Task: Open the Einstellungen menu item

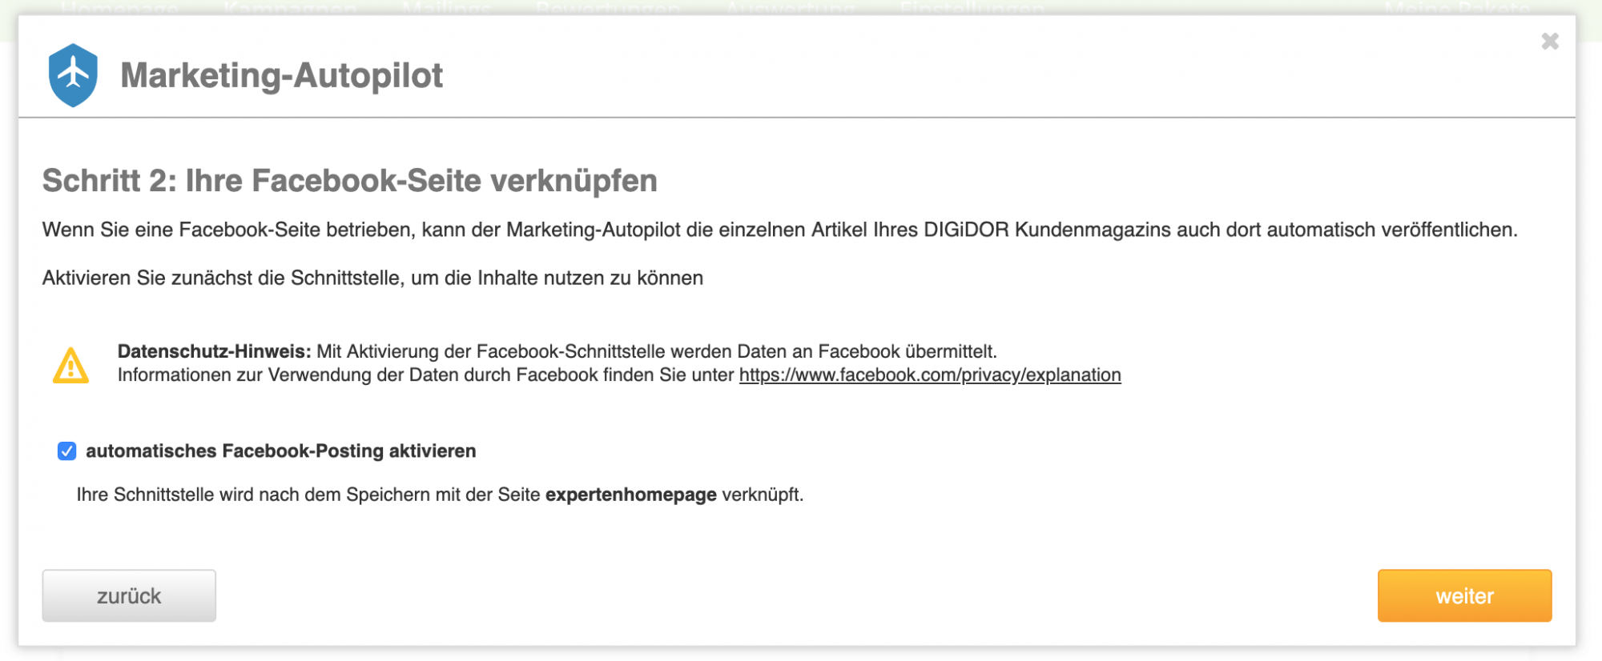Action: 971,8
